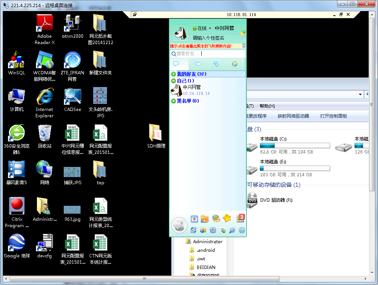The height and width of the screenshot is (285, 378).
Task: Open the explorer address bar dropdown arrow
Action: point(360,95)
